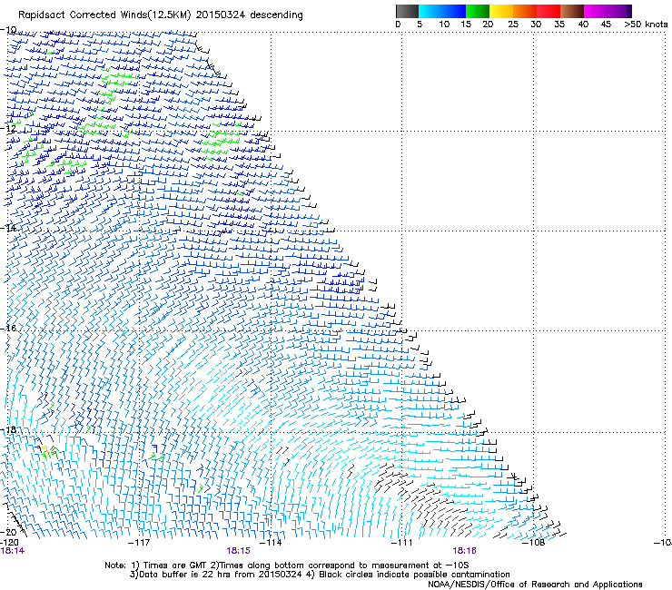The height and width of the screenshot is (590, 672).
Task: Click the '-111' longitude axis label
Action: [x=401, y=543]
